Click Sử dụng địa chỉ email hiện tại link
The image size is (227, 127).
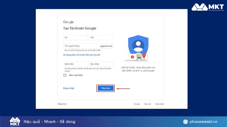point(81,55)
